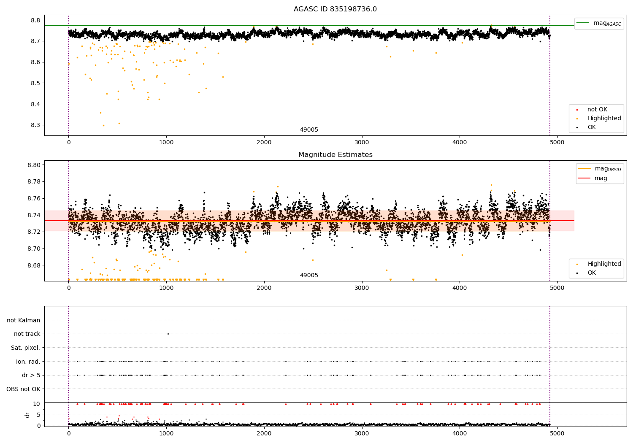This screenshot has height=443, width=633.
Task: Click the '49005' label in the middle plot
Action: click(309, 276)
